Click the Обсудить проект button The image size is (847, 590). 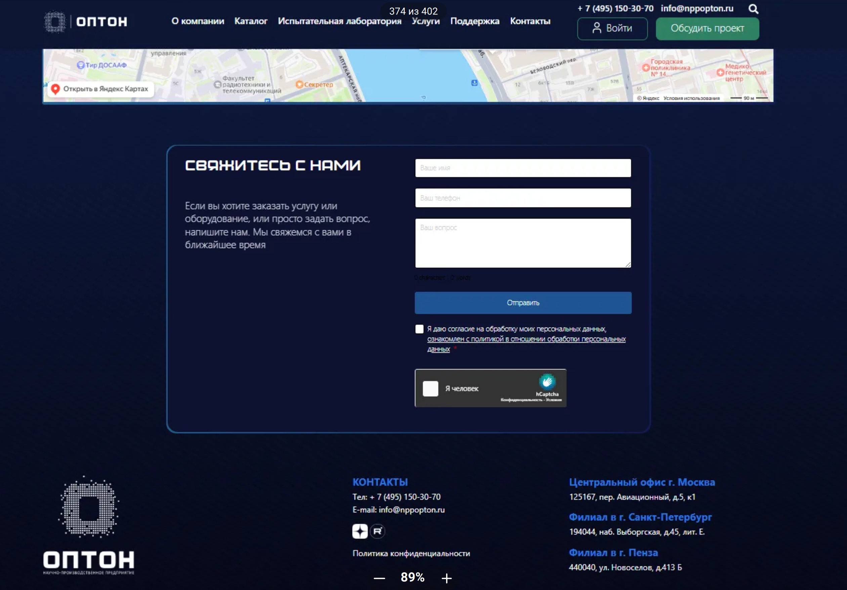click(707, 29)
